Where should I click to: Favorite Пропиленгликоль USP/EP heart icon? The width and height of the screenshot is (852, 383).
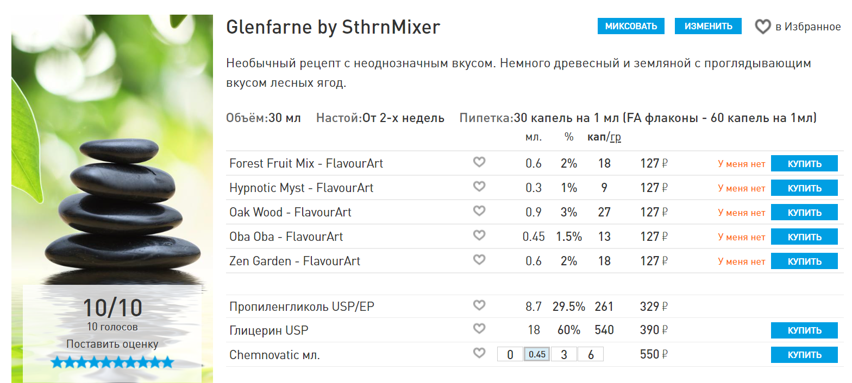pos(479,305)
